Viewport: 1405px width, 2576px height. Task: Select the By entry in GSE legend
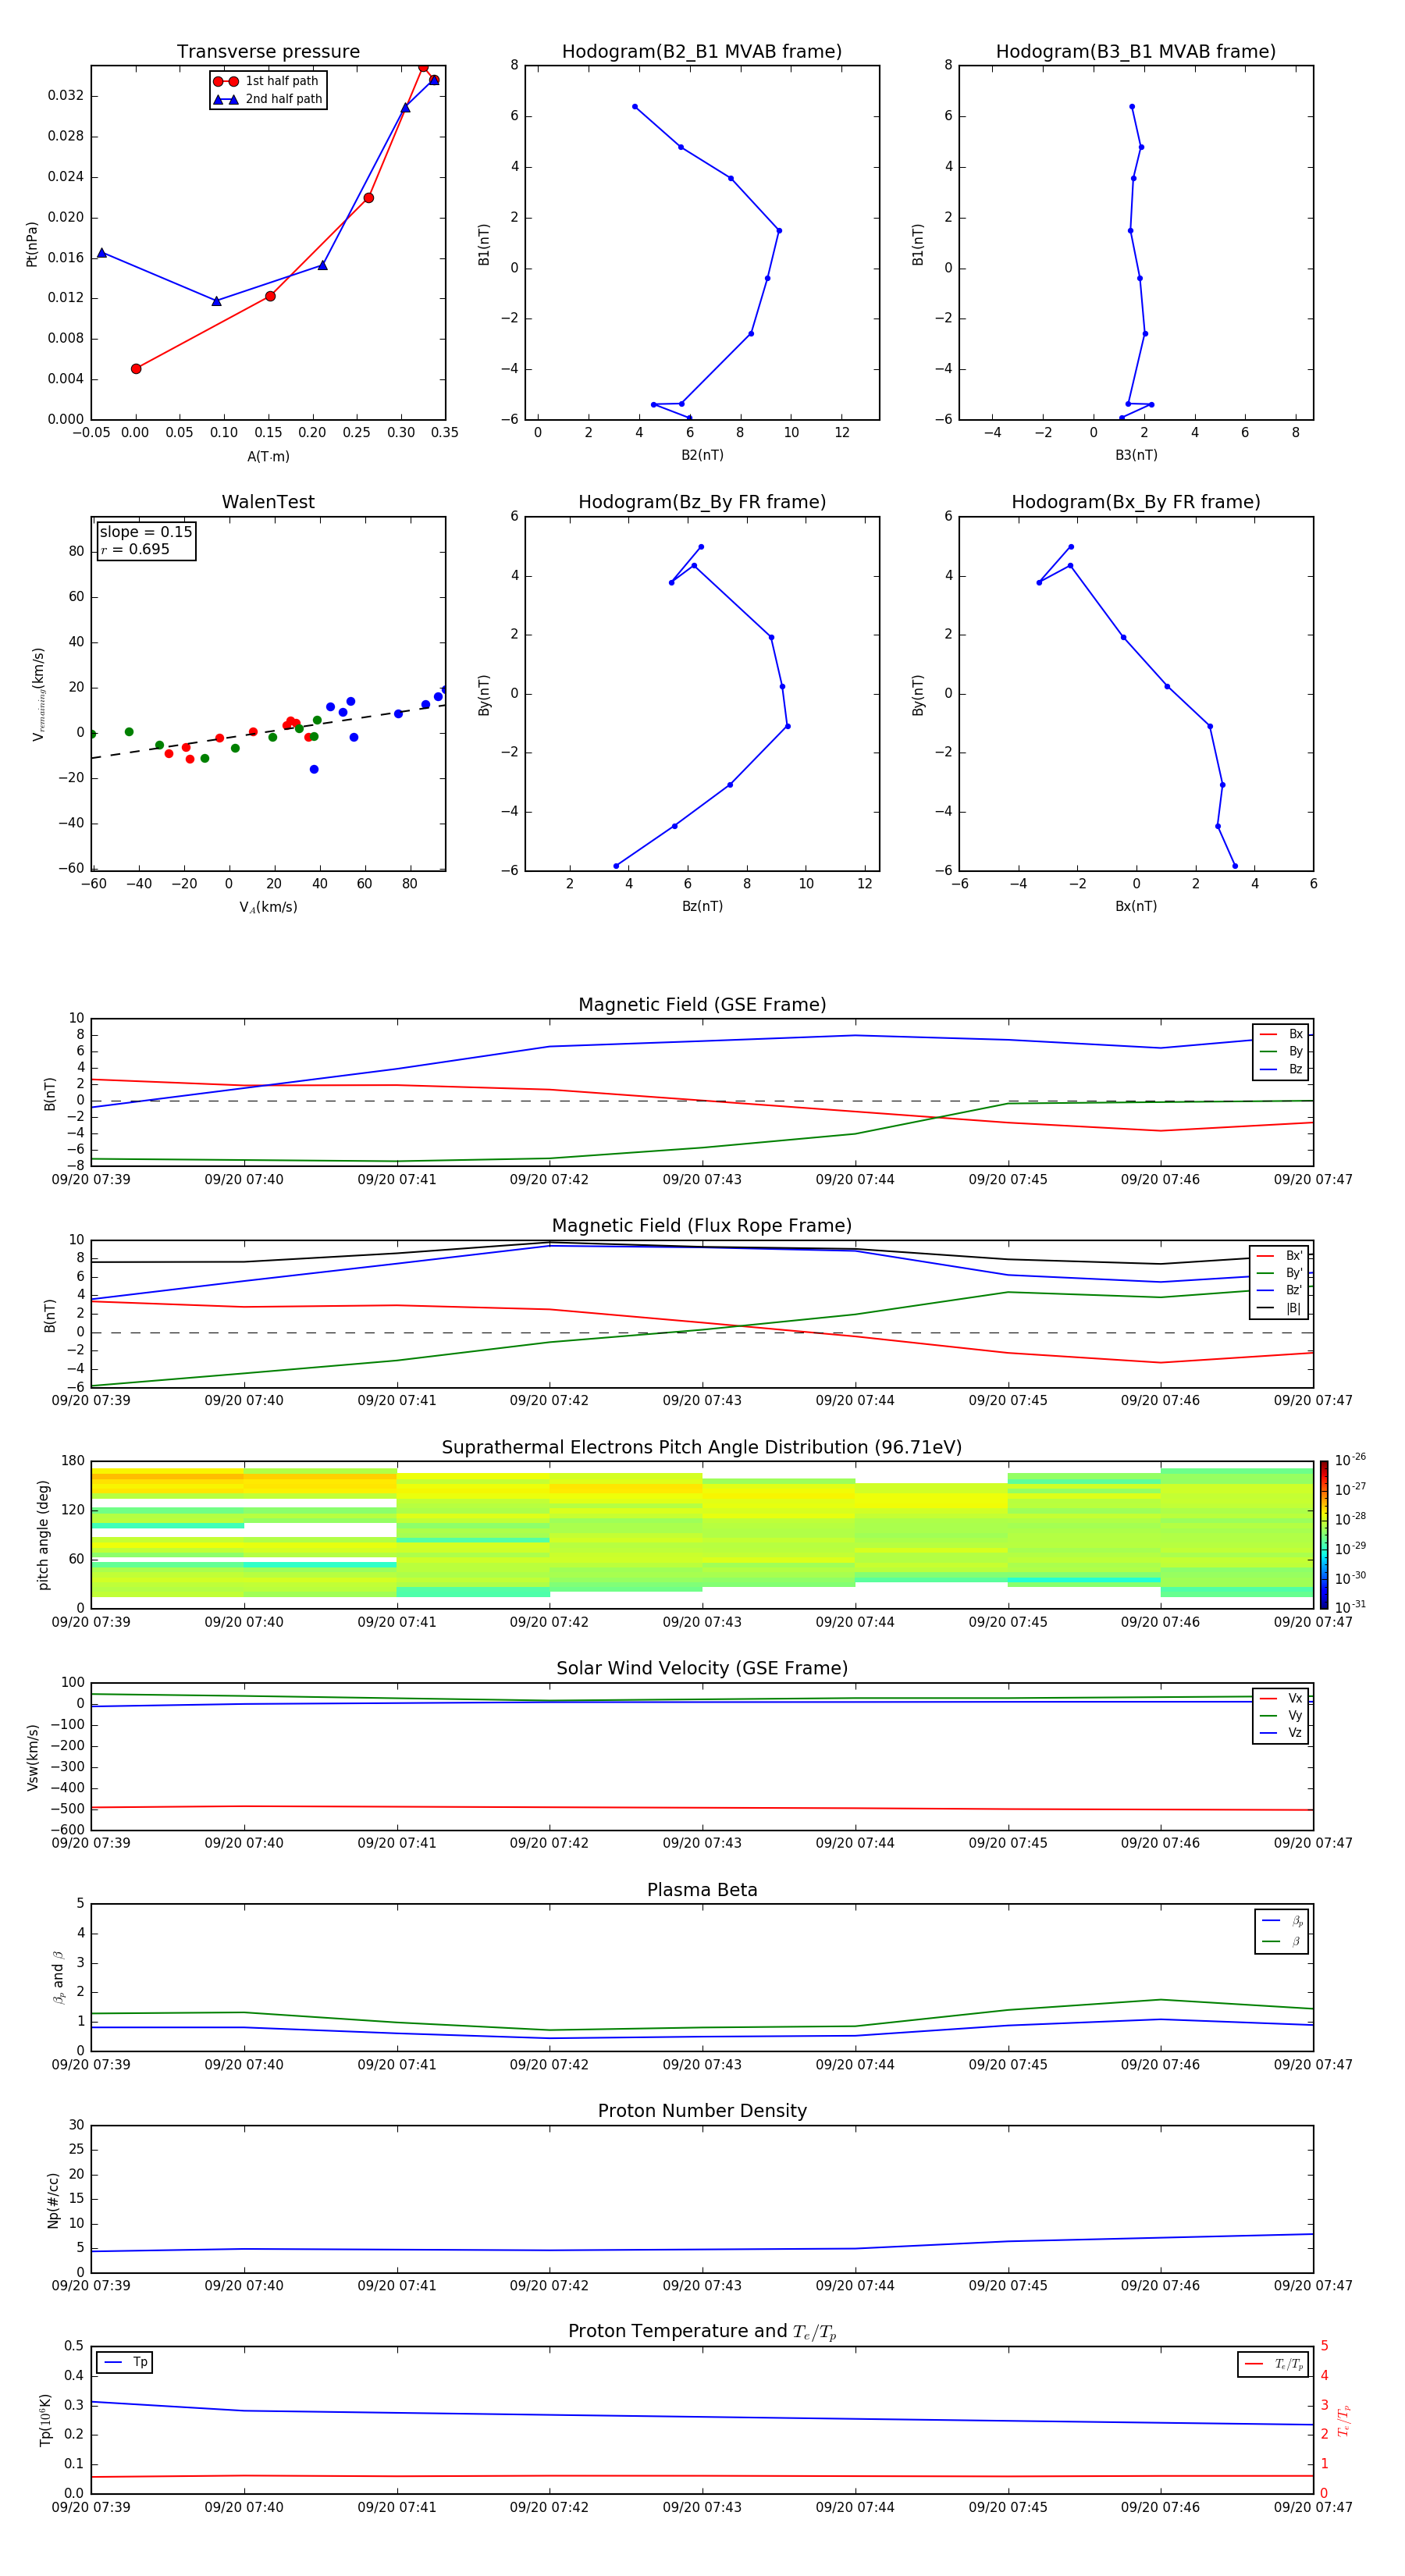click(x=1281, y=1051)
